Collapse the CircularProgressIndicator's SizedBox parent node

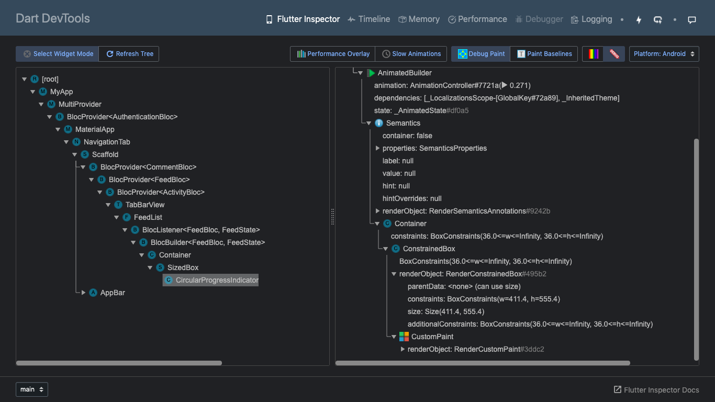(150, 267)
